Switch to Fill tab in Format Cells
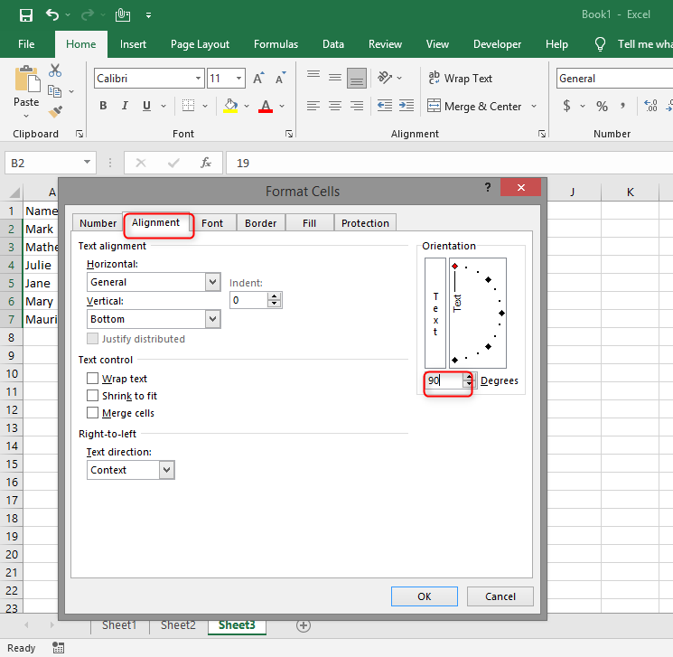The height and width of the screenshot is (657, 673). pyautogui.click(x=309, y=223)
